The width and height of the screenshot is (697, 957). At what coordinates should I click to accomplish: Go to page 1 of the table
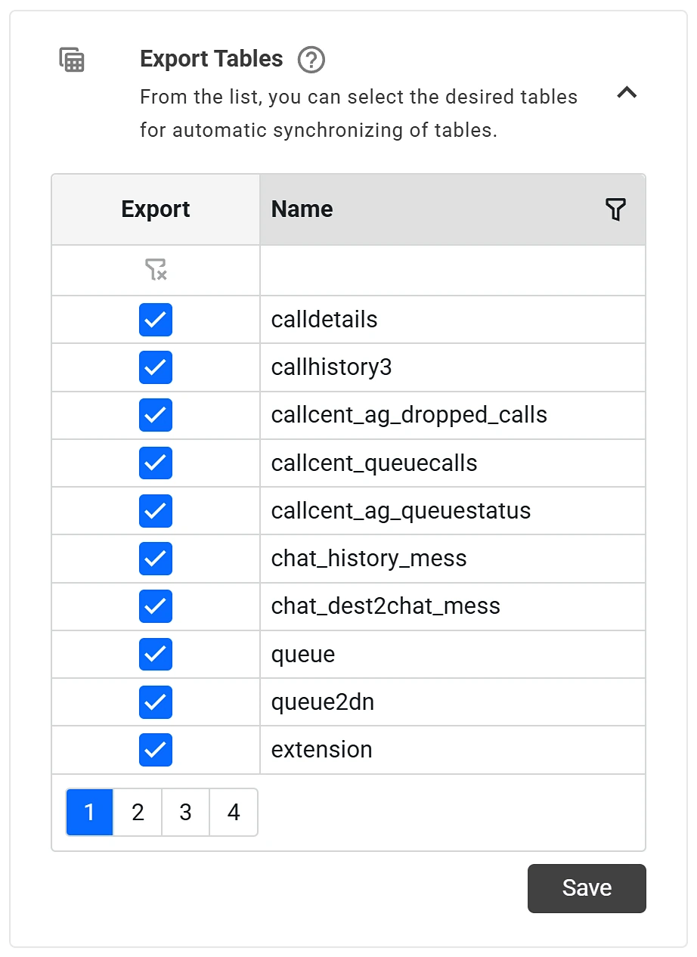pos(90,813)
